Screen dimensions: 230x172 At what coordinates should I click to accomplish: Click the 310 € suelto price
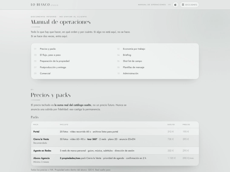pyautogui.click(x=170, y=132)
